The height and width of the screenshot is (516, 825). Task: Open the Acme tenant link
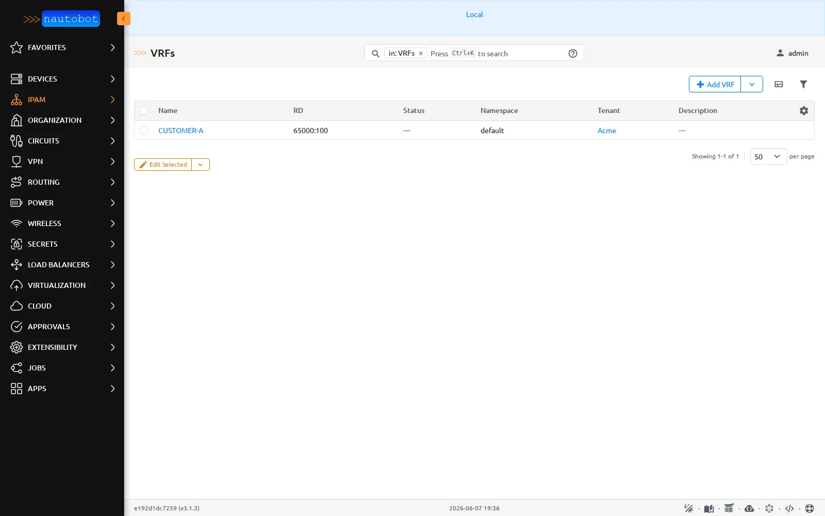pyautogui.click(x=606, y=131)
